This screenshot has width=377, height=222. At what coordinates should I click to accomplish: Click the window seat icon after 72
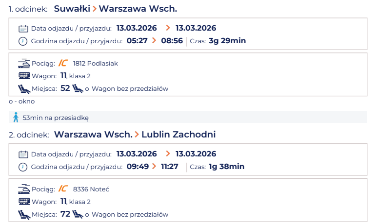click(78, 214)
